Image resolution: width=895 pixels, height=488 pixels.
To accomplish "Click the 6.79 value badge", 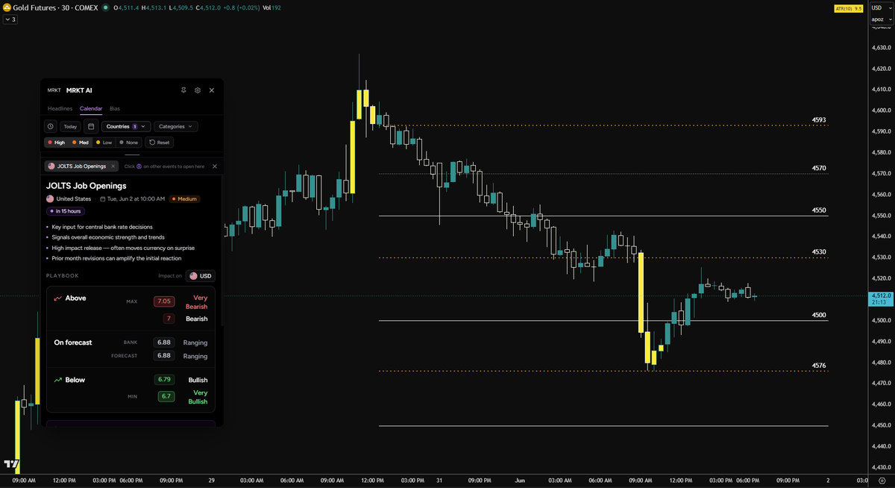I will coord(164,380).
